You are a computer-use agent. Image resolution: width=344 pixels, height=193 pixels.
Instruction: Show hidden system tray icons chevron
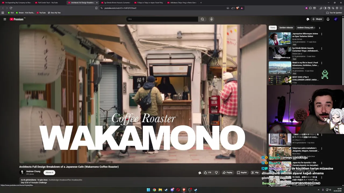point(318,190)
